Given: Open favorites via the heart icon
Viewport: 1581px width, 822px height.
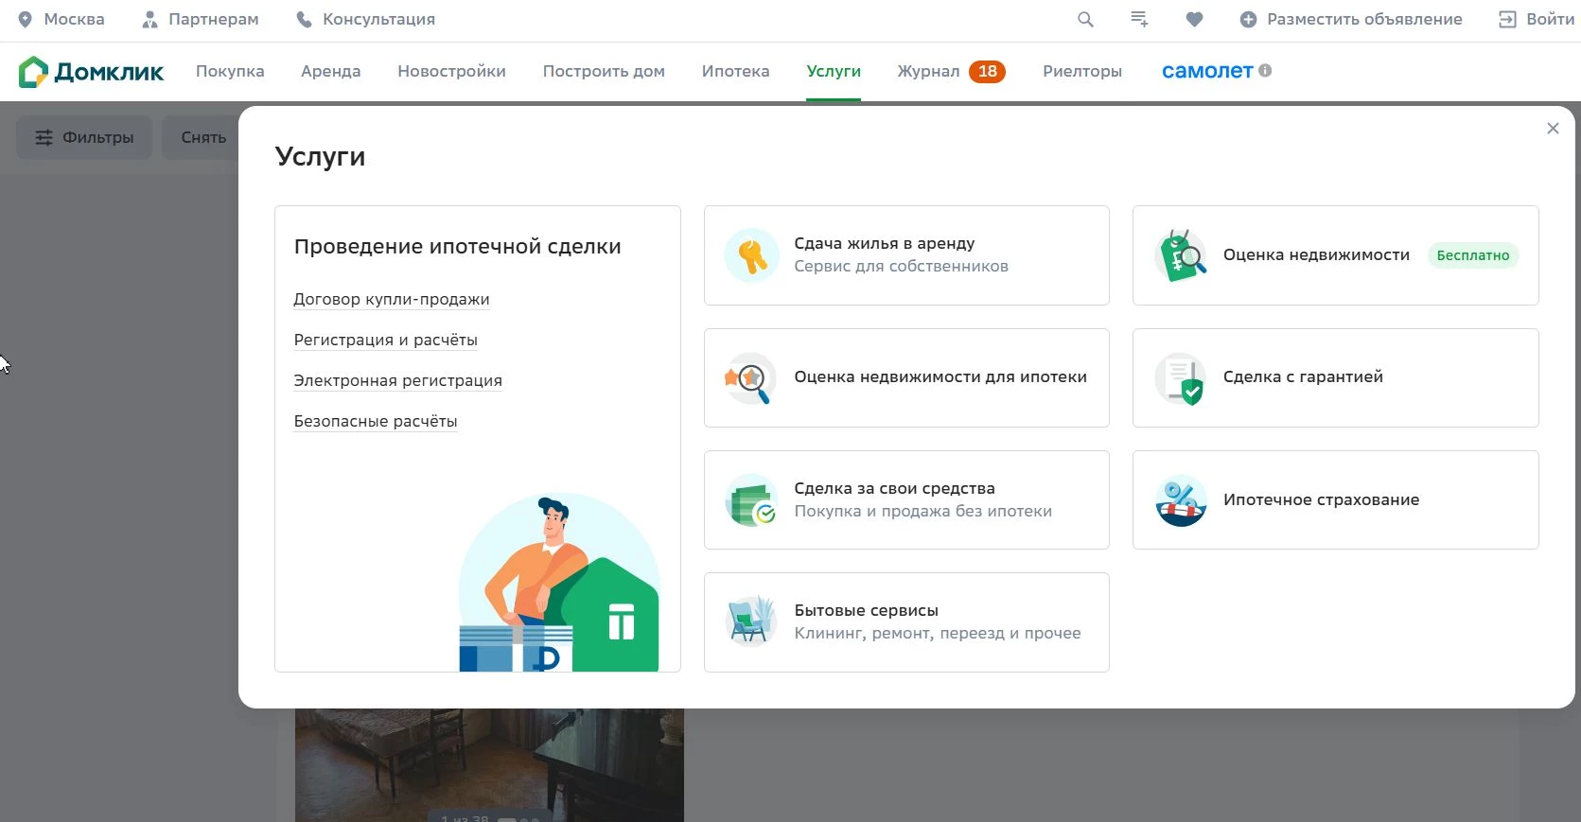Looking at the screenshot, I should point(1194,20).
